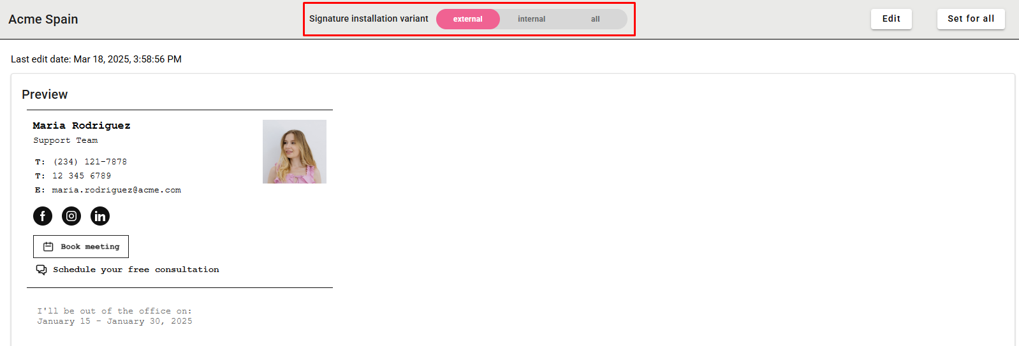Viewport: 1019px width, 346px height.
Task: Click the Signature installation variant label
Action: click(x=369, y=19)
